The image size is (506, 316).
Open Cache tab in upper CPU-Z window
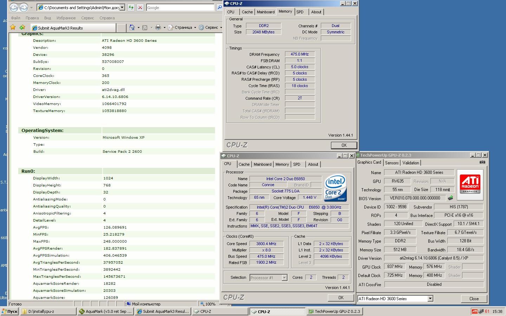(x=247, y=12)
